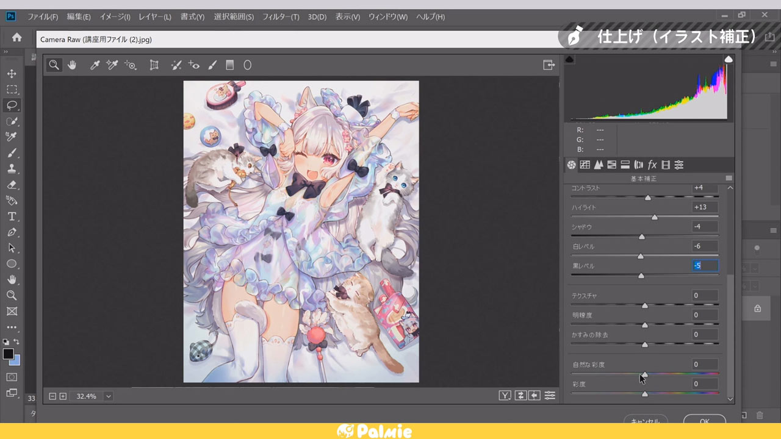Select the Camera Raw Hand tool

pos(72,65)
